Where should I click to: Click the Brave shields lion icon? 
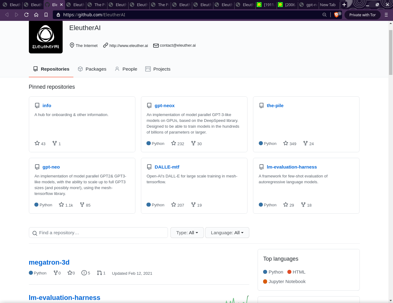point(336,15)
